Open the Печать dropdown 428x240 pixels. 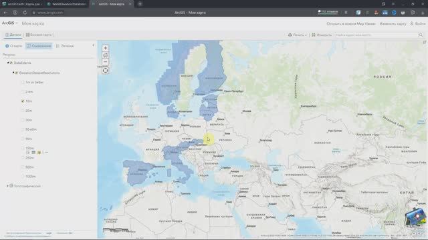(298, 35)
